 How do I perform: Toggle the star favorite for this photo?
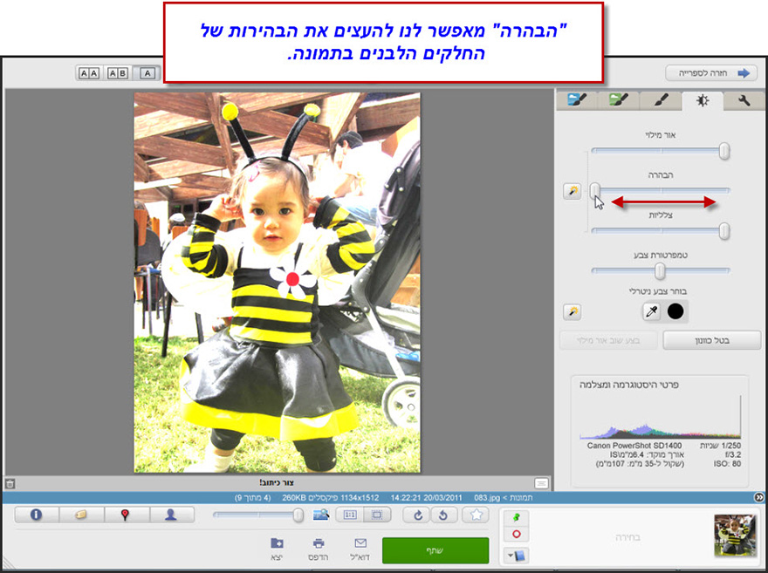click(475, 515)
